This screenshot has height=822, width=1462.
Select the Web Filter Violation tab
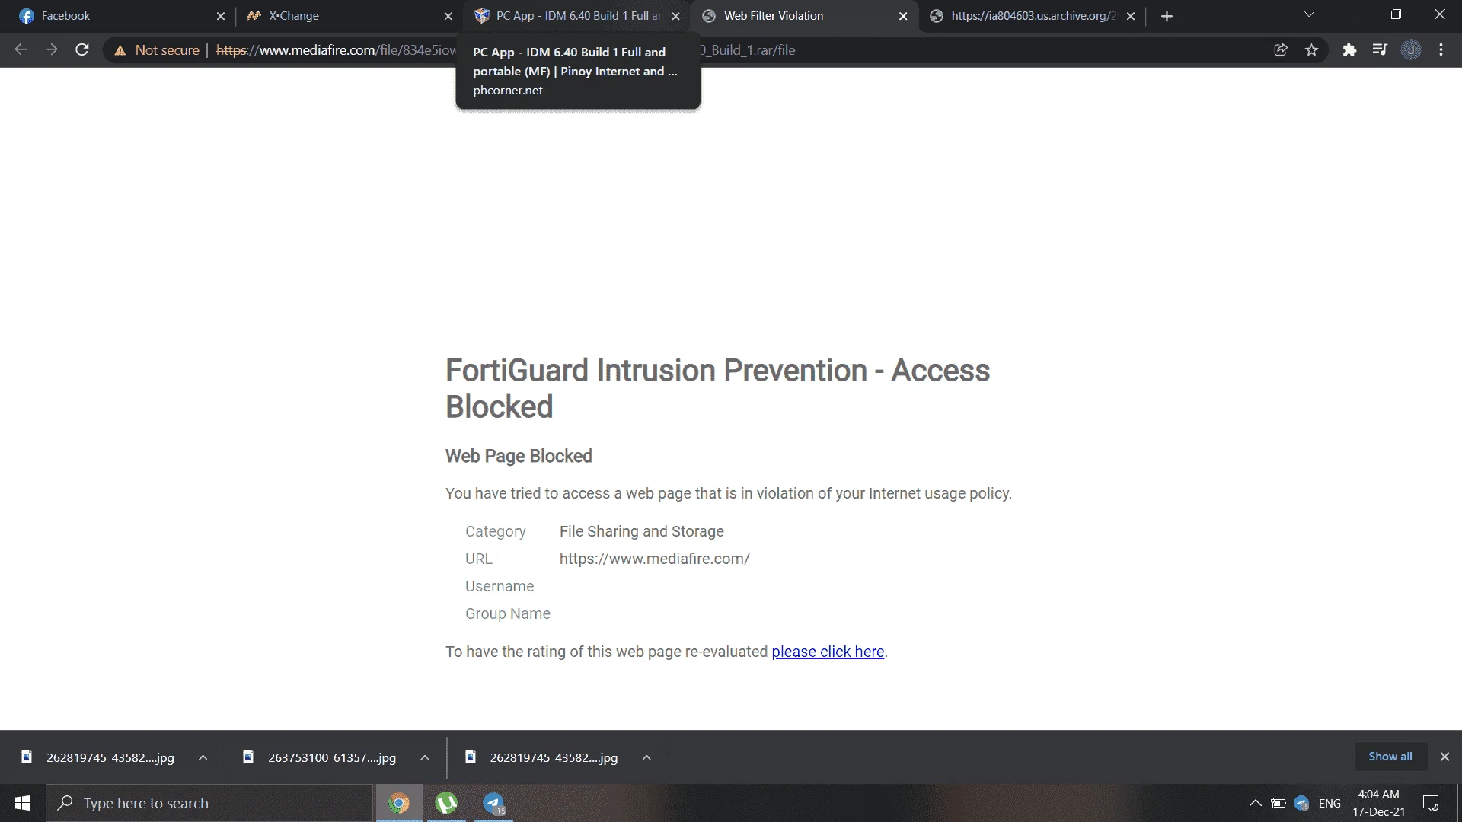pos(803,16)
